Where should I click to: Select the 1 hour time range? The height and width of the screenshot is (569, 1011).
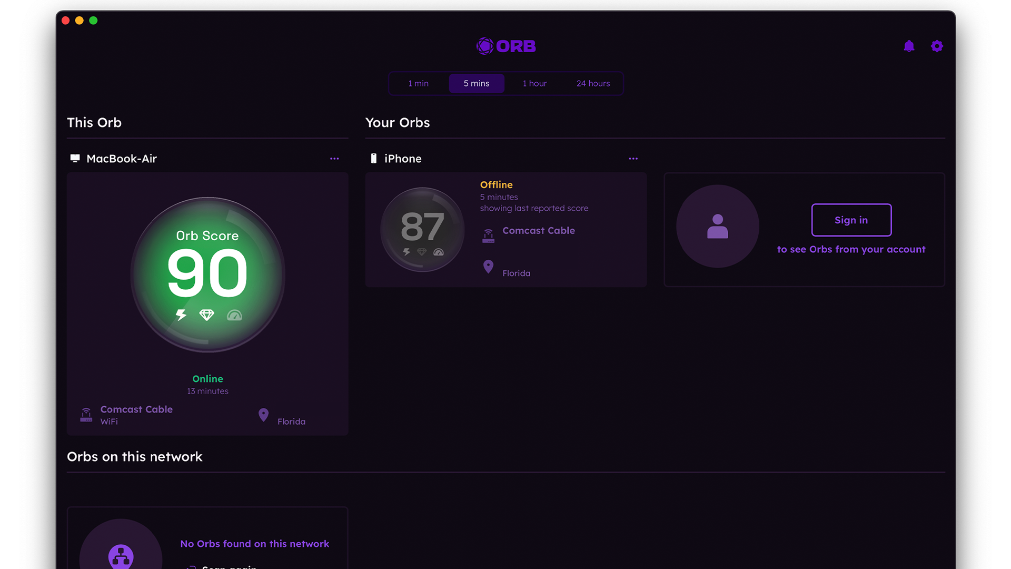click(534, 83)
